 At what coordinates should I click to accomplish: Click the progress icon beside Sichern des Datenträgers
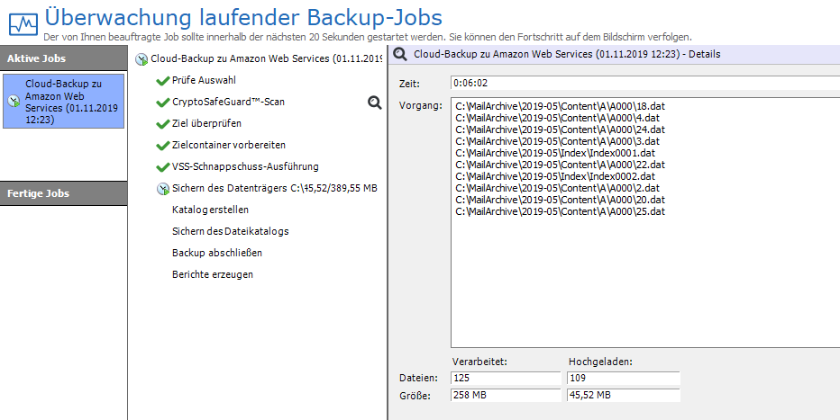click(x=162, y=189)
